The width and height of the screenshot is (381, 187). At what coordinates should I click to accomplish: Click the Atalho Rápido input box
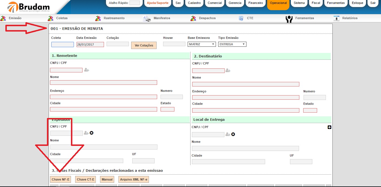tap(135, 3)
